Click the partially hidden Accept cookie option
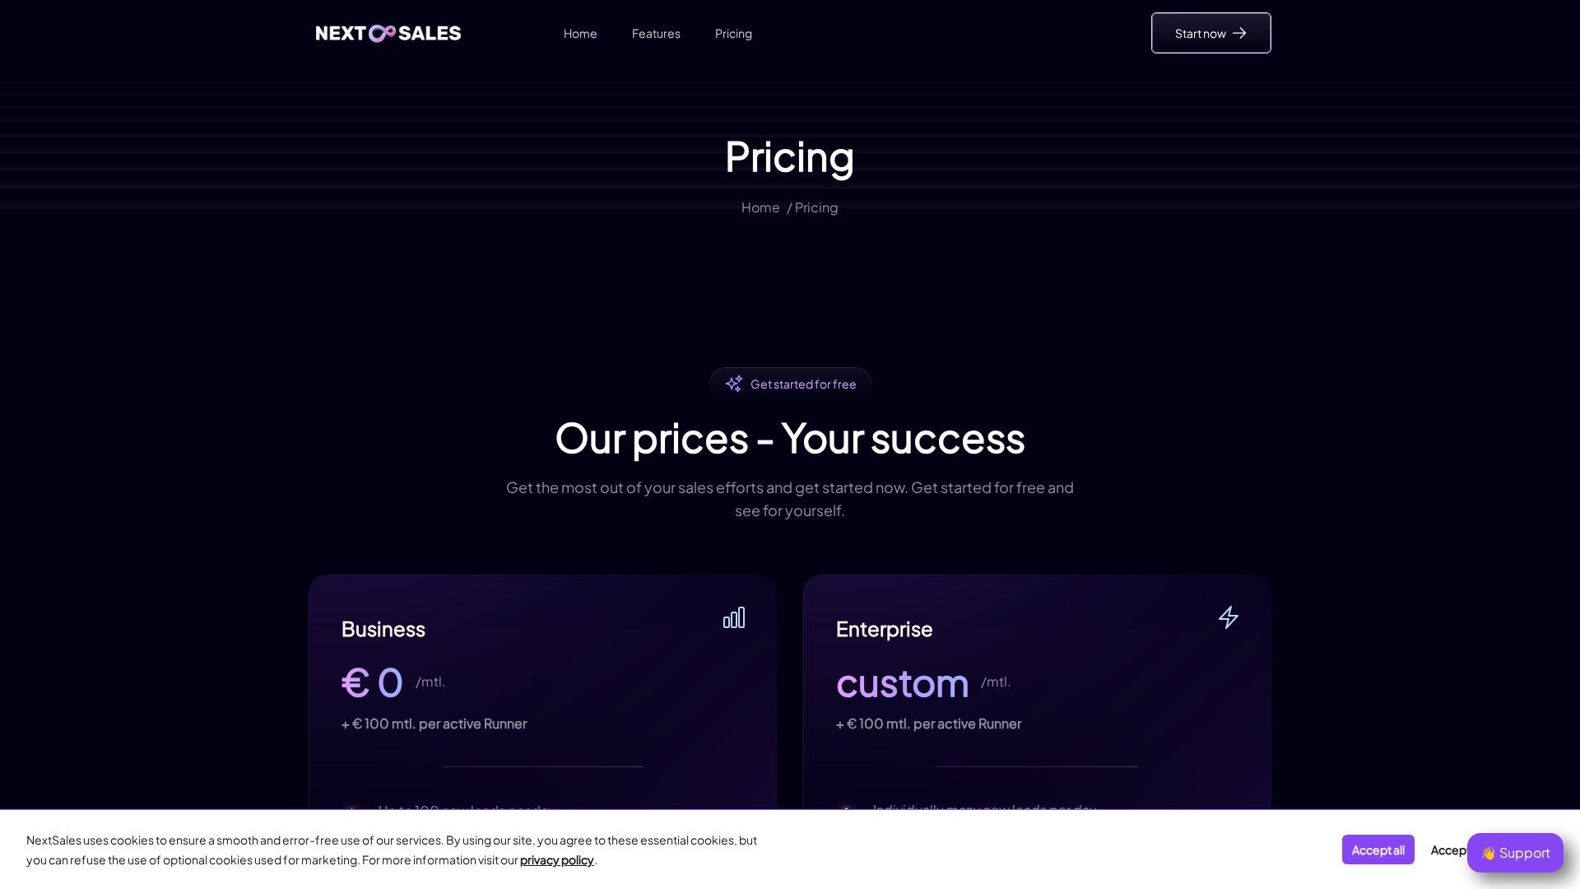The image size is (1580, 889). pyautogui.click(x=1450, y=849)
